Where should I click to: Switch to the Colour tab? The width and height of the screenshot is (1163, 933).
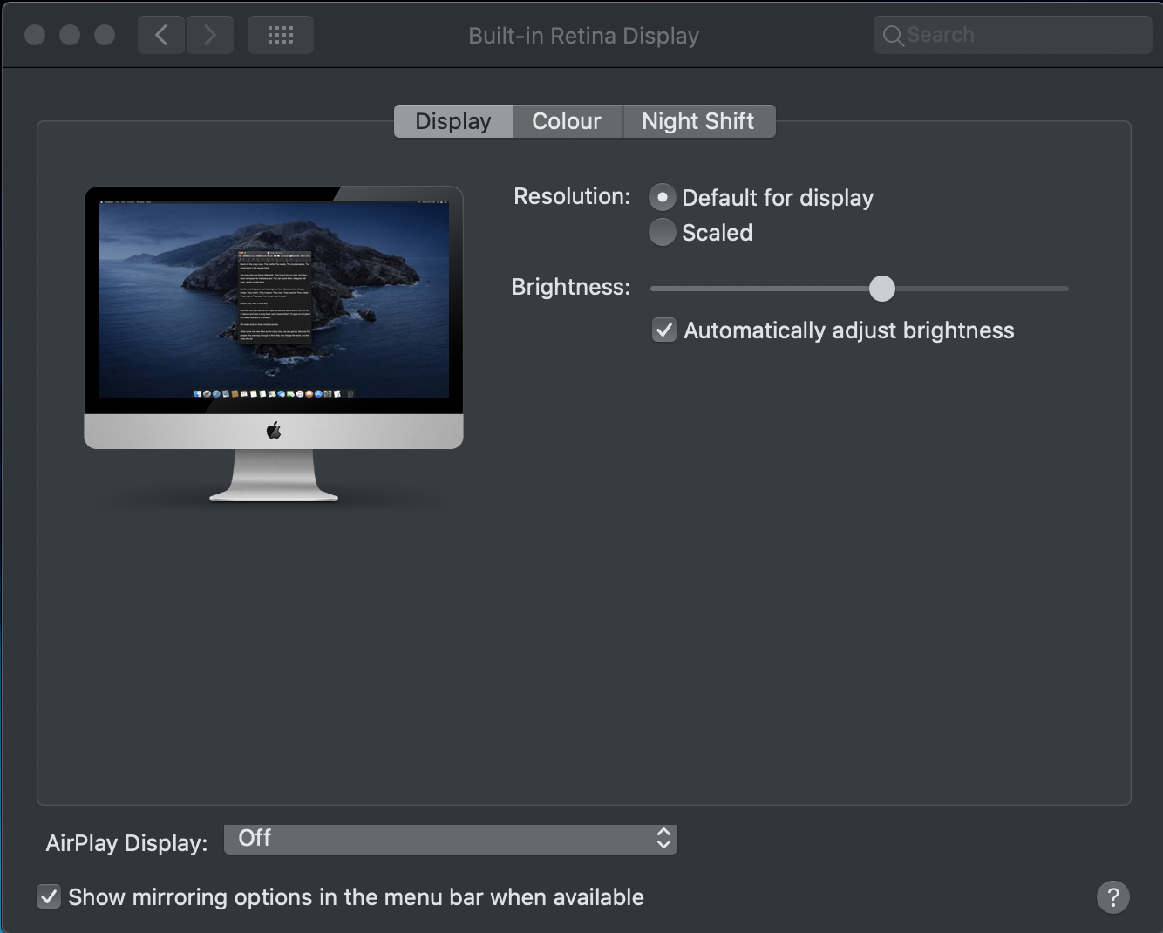click(567, 120)
